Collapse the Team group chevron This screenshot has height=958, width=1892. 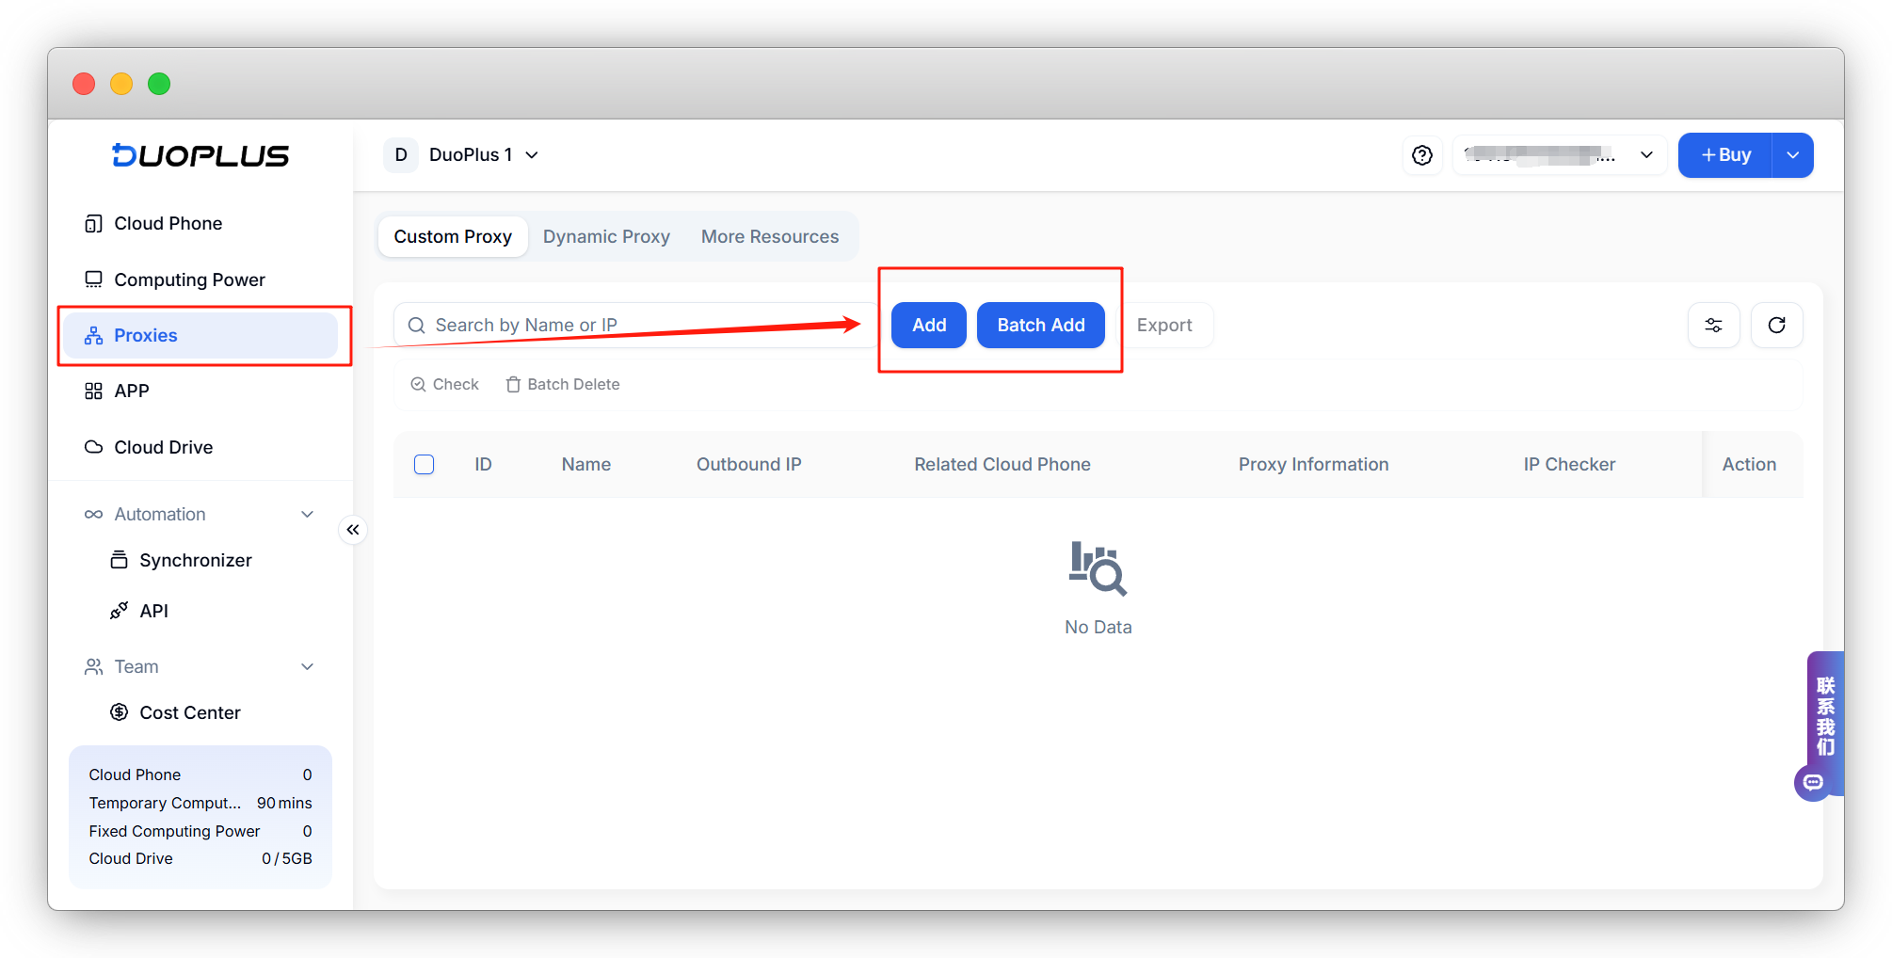[307, 666]
